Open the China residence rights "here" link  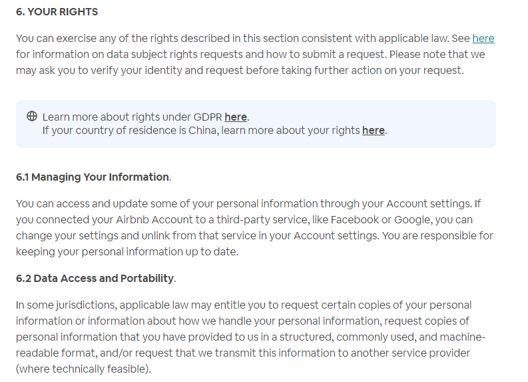pyautogui.click(x=374, y=131)
